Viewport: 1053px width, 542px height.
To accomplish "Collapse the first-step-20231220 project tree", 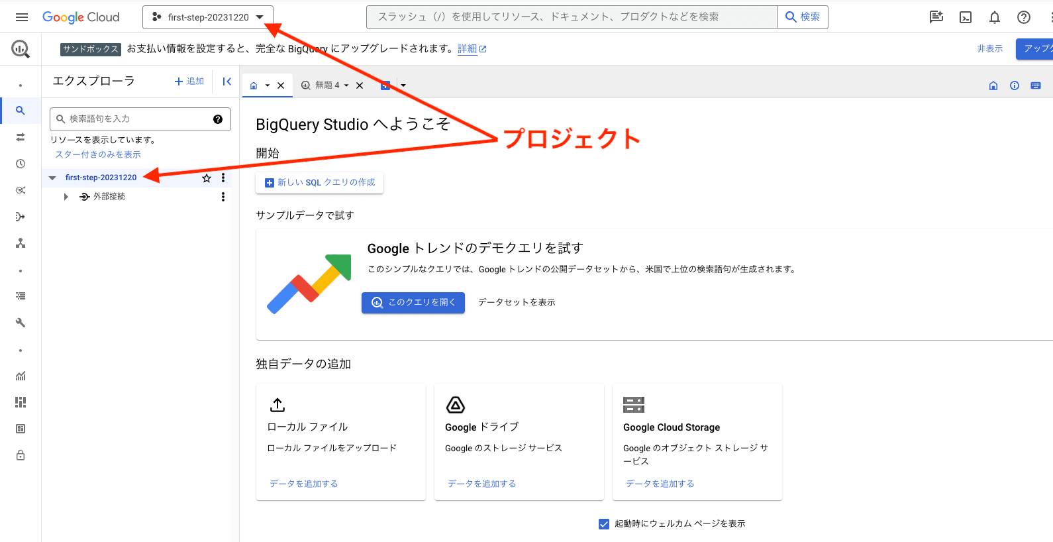I will (52, 178).
